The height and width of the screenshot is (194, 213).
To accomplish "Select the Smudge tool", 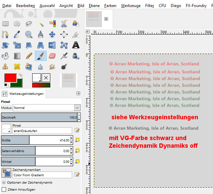I will 52,67.
